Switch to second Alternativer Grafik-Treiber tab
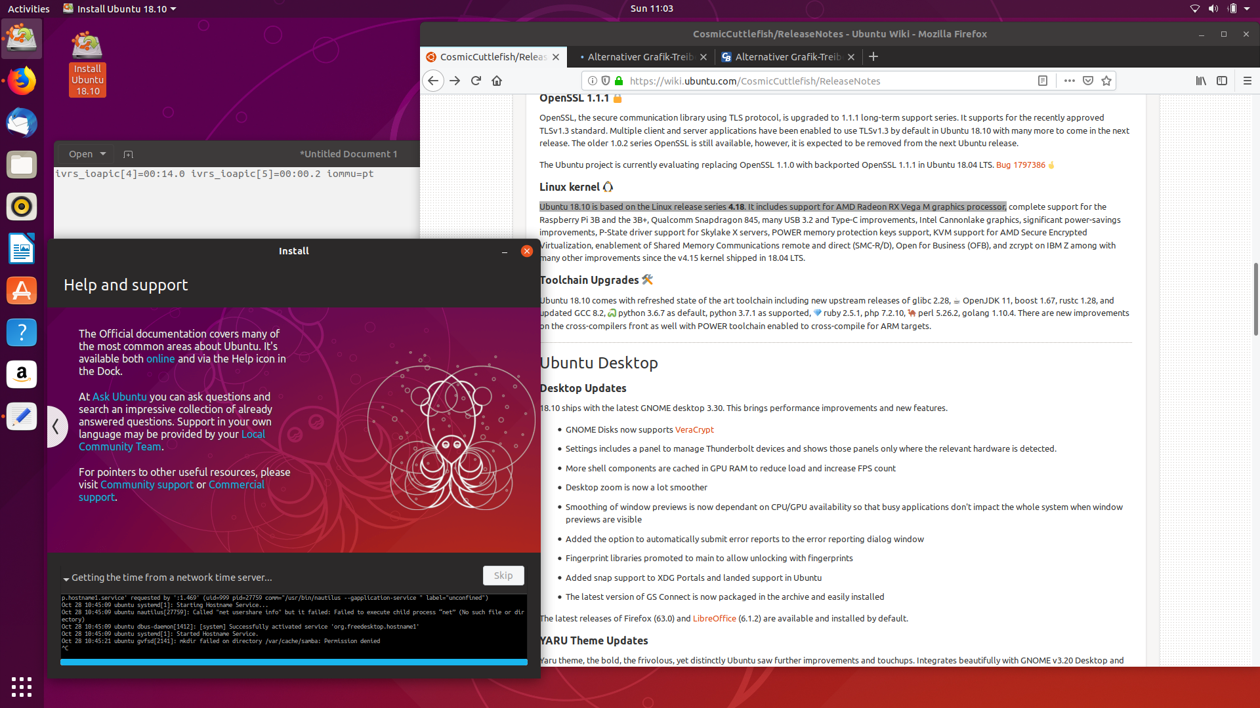 coord(640,57)
